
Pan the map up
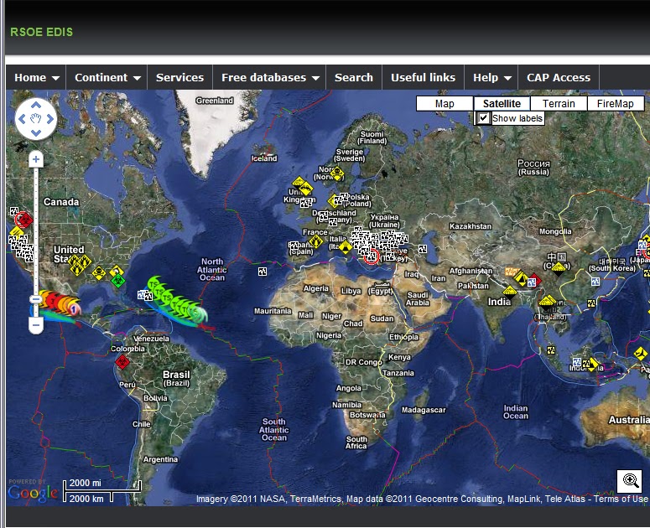coord(36,106)
